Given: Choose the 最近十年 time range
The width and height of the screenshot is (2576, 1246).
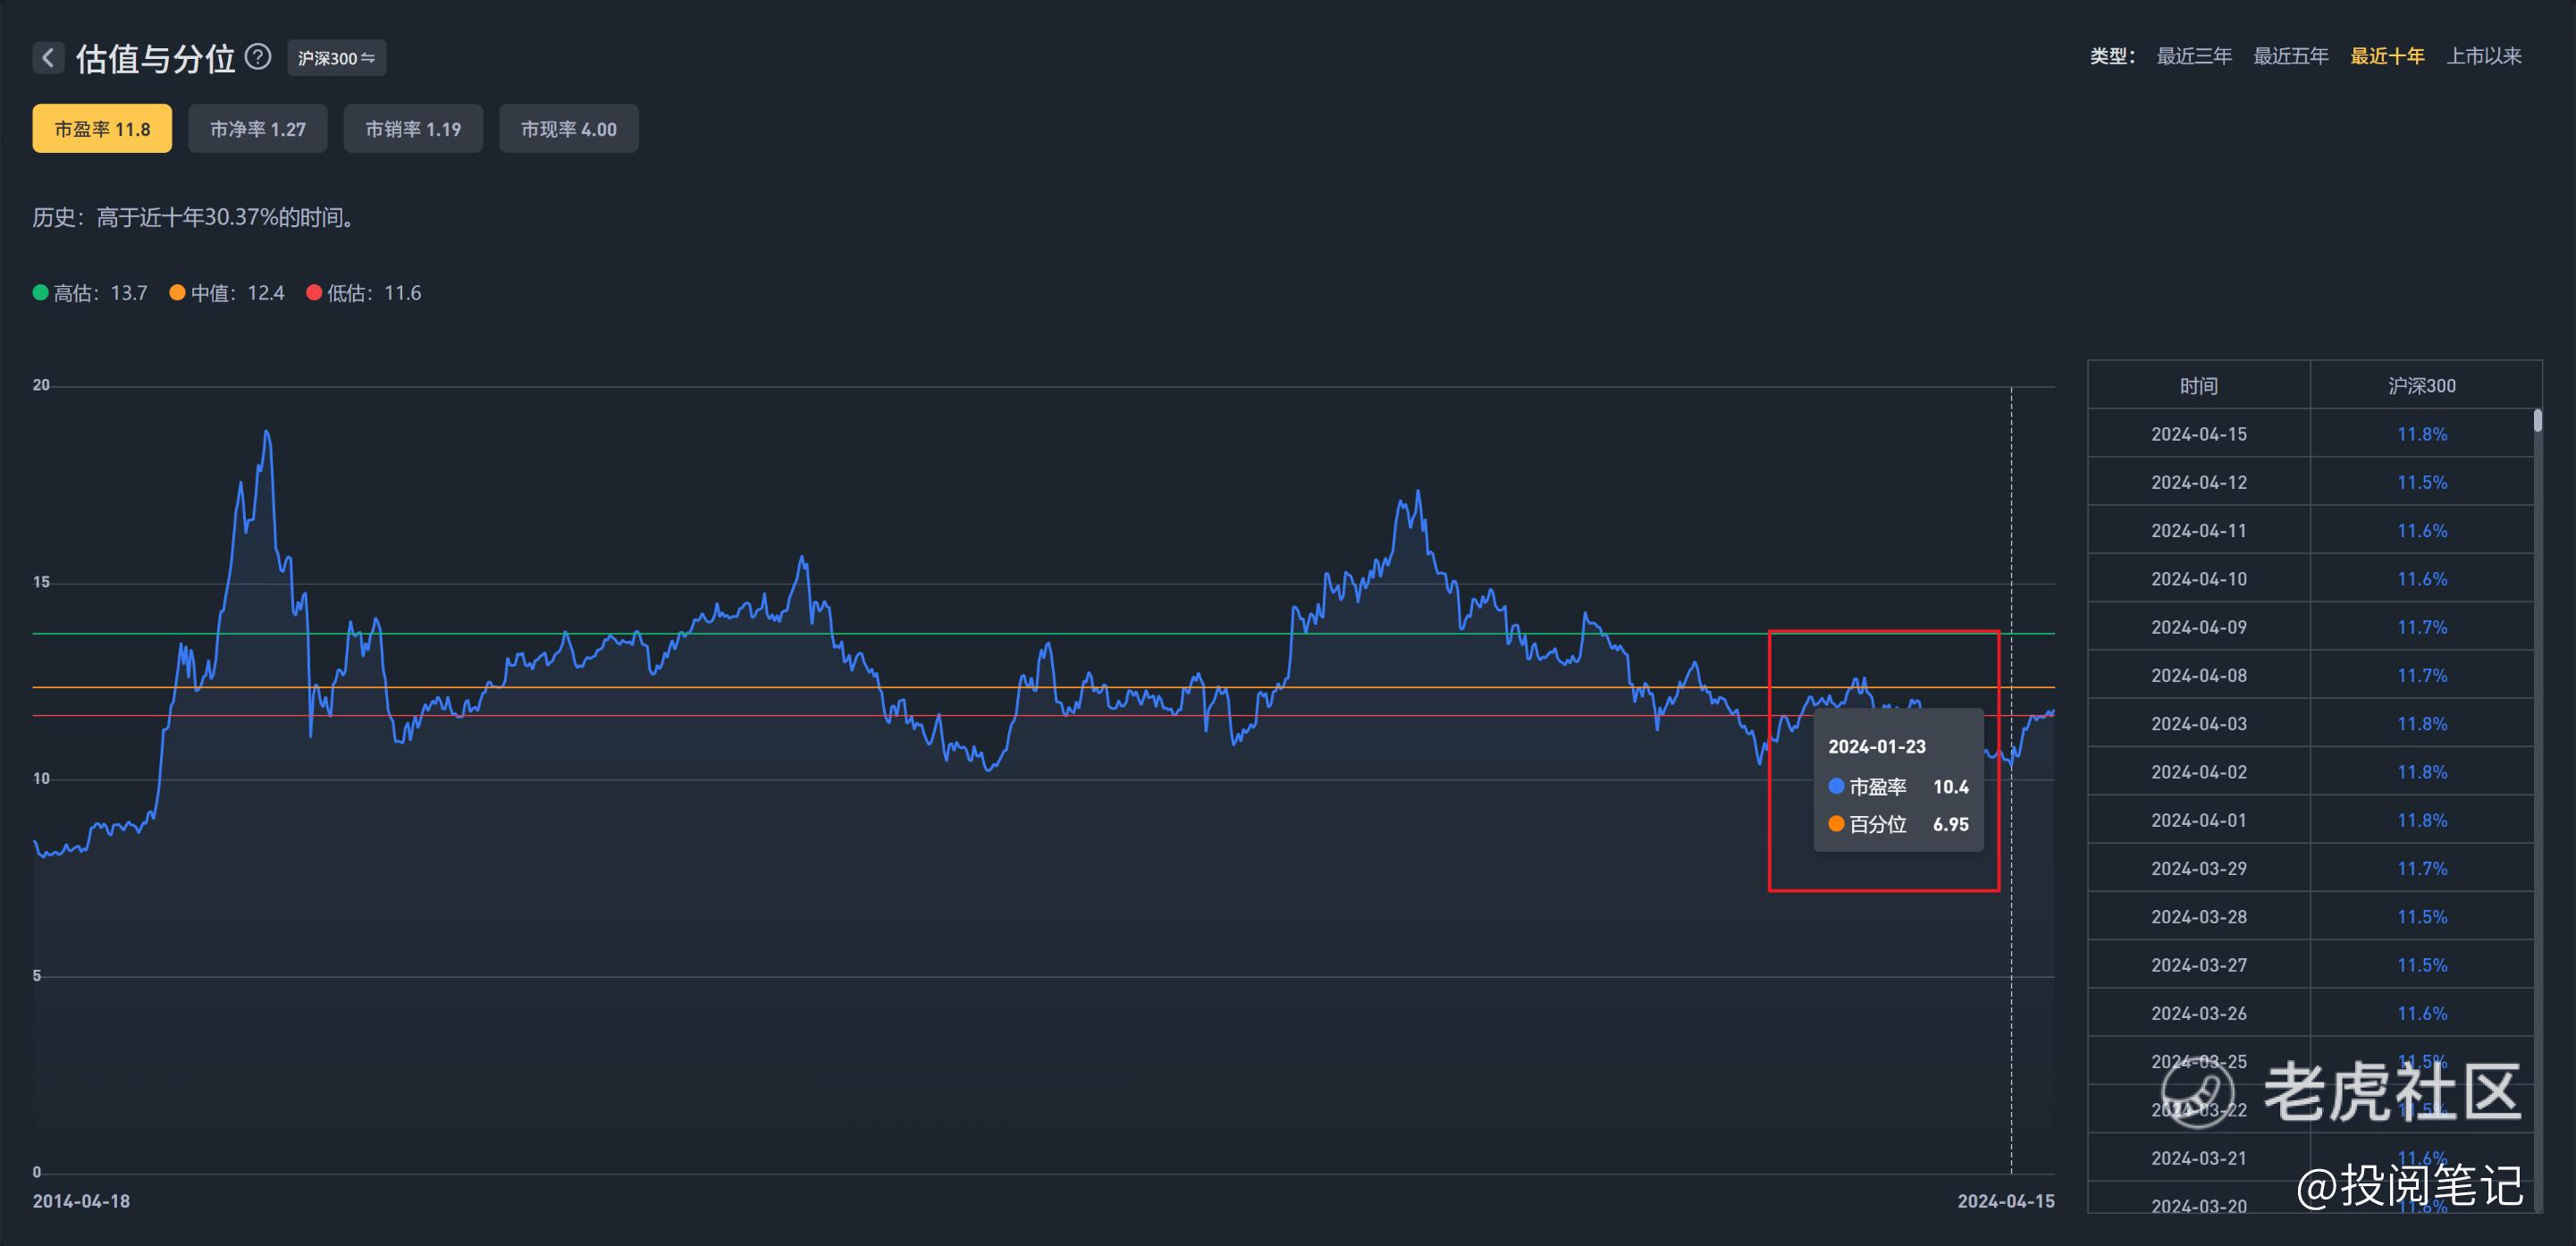Looking at the screenshot, I should [x=2387, y=56].
